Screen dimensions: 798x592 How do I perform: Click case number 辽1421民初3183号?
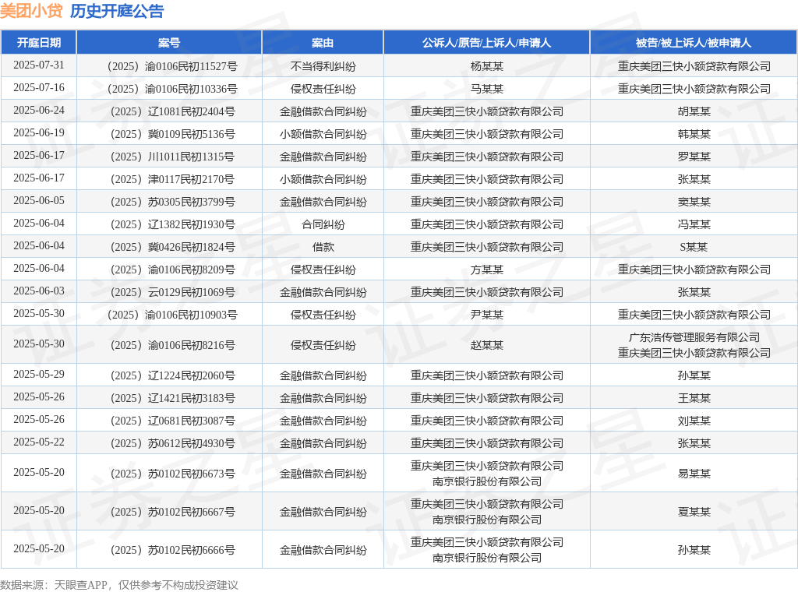click(x=172, y=398)
